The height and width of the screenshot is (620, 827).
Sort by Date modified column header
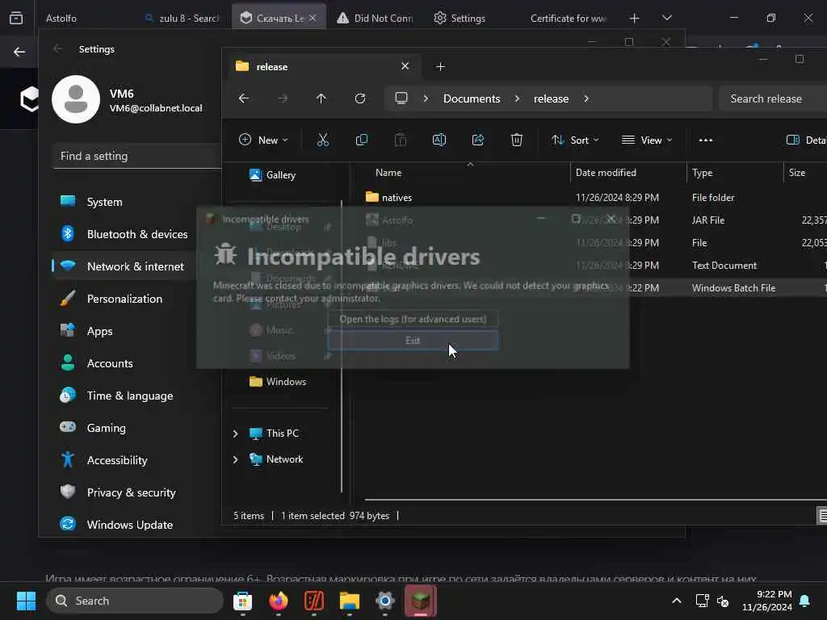pyautogui.click(x=606, y=173)
